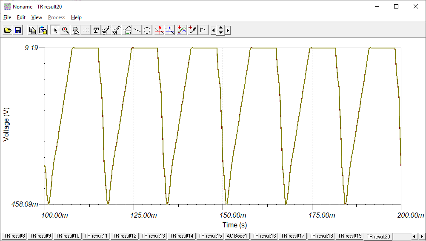Switch to the TR result16 tab
This screenshot has width=426, height=241.
[x=264, y=236]
